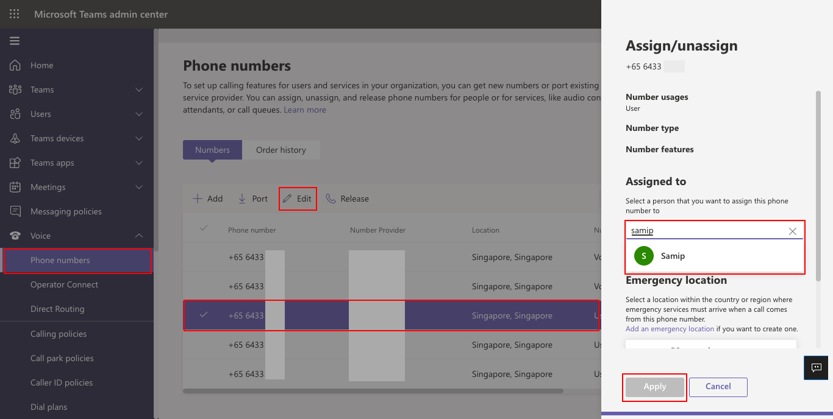Viewport: 833px width, 419px height.
Task: Click the panel's vertical scrollbar
Action: 818,186
